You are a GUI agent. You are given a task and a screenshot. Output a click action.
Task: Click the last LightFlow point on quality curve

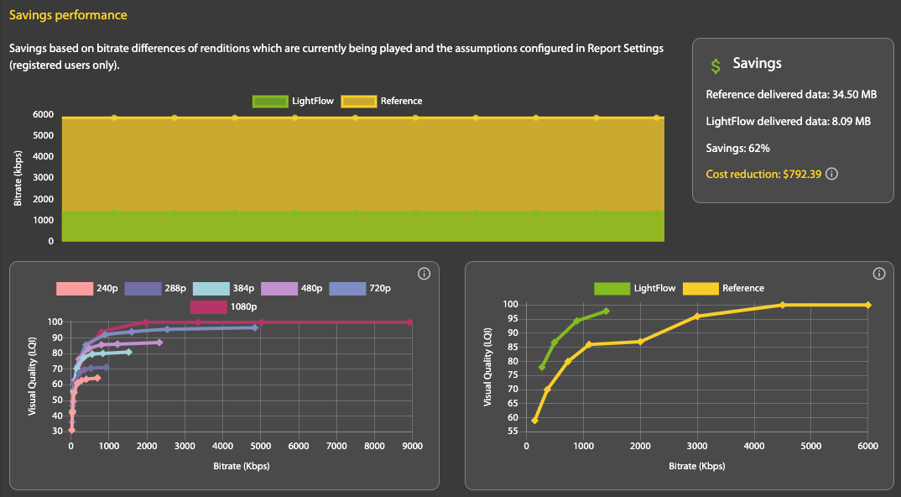point(606,311)
